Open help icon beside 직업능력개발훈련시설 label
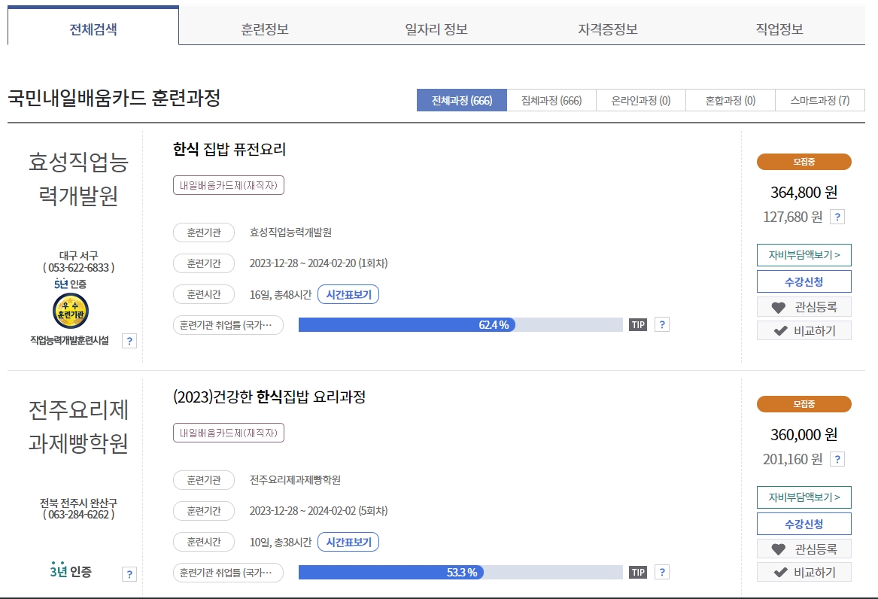This screenshot has height=599, width=878. click(129, 341)
